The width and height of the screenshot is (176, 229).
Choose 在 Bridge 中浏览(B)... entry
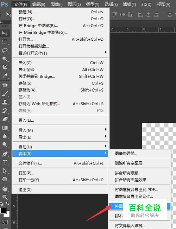pyautogui.click(x=61, y=26)
